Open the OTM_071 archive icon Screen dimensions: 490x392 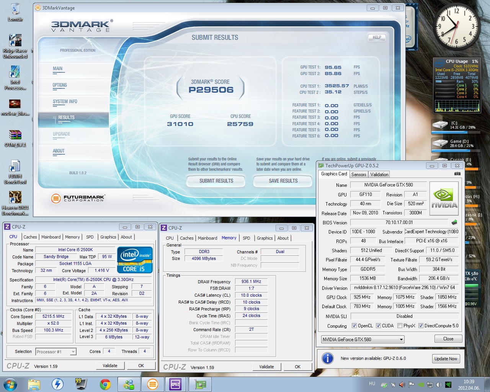(x=15, y=138)
